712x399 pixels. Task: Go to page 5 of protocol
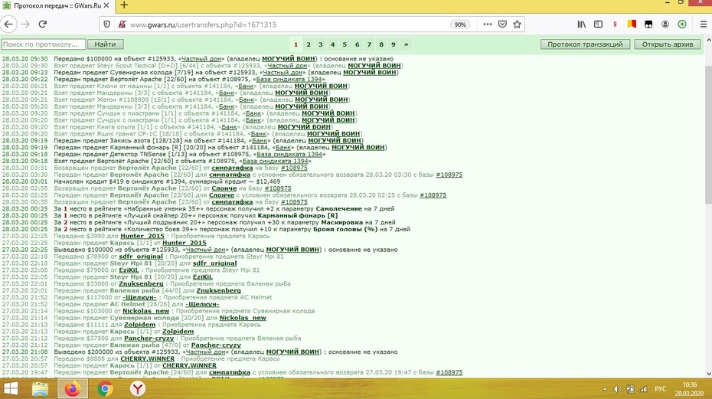(345, 44)
